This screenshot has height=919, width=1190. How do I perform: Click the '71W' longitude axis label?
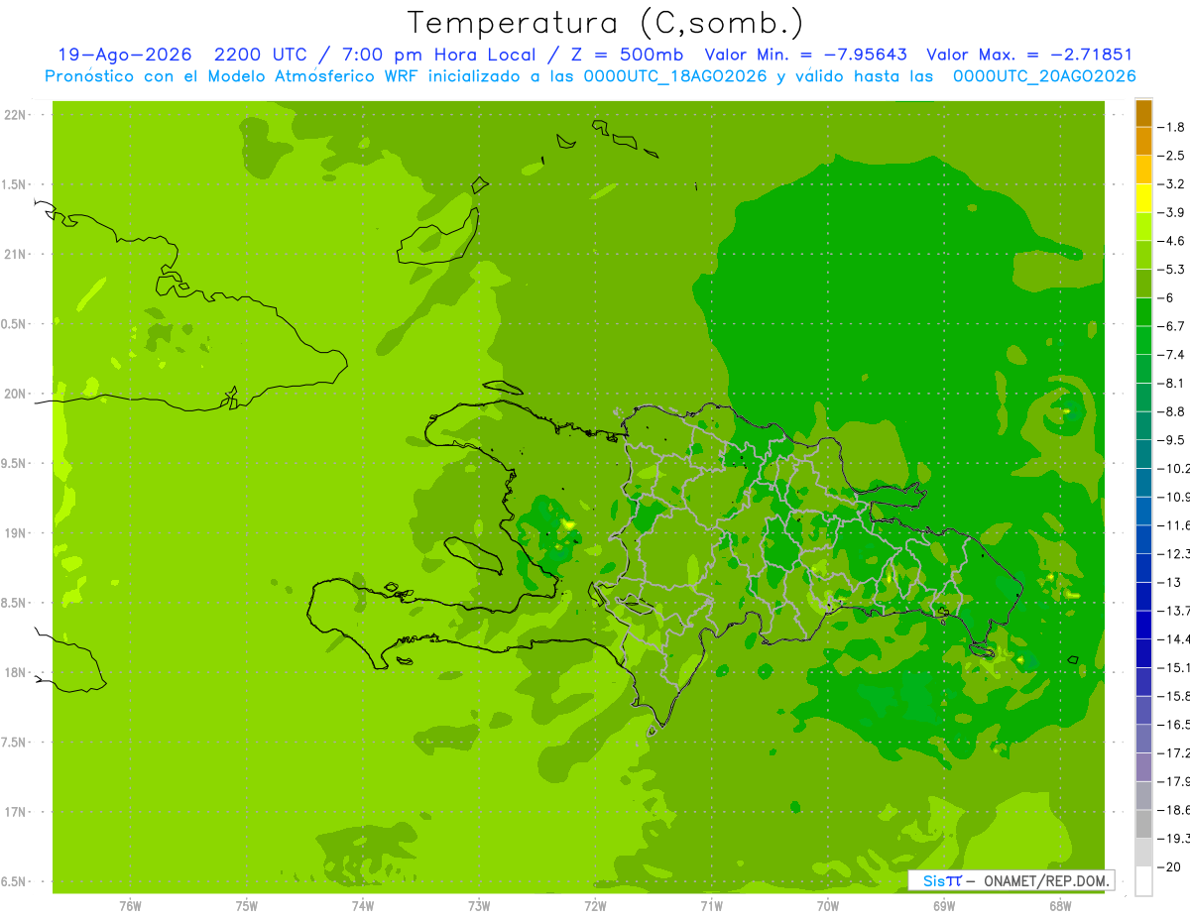click(711, 905)
